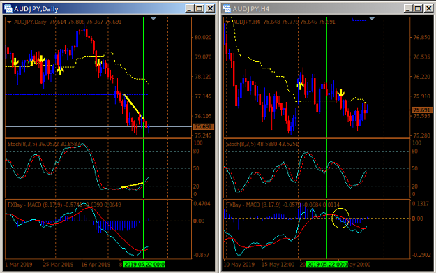Click the AUDJPY,Daily 75.614 OHLC label in the chart

click(68, 22)
